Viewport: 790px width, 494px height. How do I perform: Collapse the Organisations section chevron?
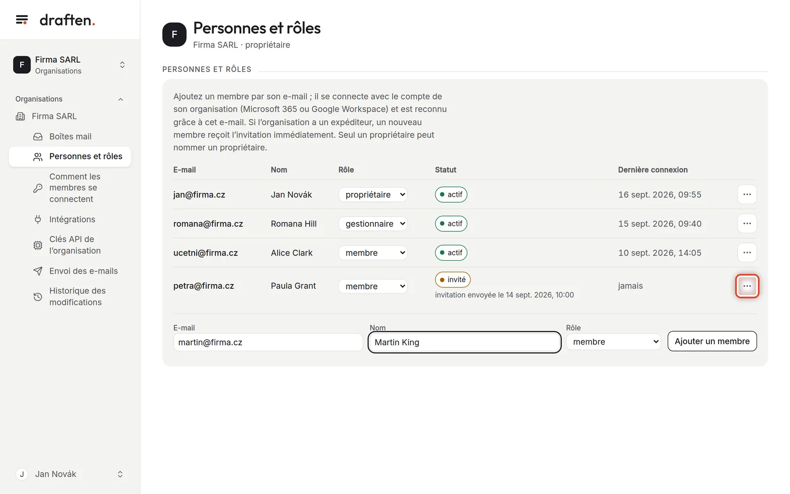click(121, 99)
